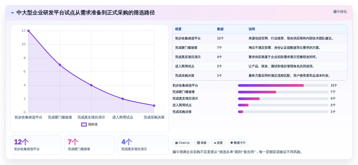
Task: Click the 进入两周试点 progress bar
Action: click(283, 105)
